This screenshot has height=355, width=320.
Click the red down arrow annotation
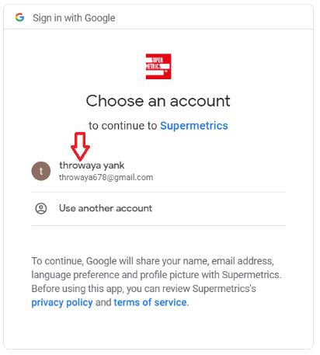[80, 147]
